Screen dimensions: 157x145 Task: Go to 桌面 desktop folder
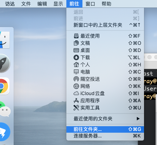pos(105,50)
